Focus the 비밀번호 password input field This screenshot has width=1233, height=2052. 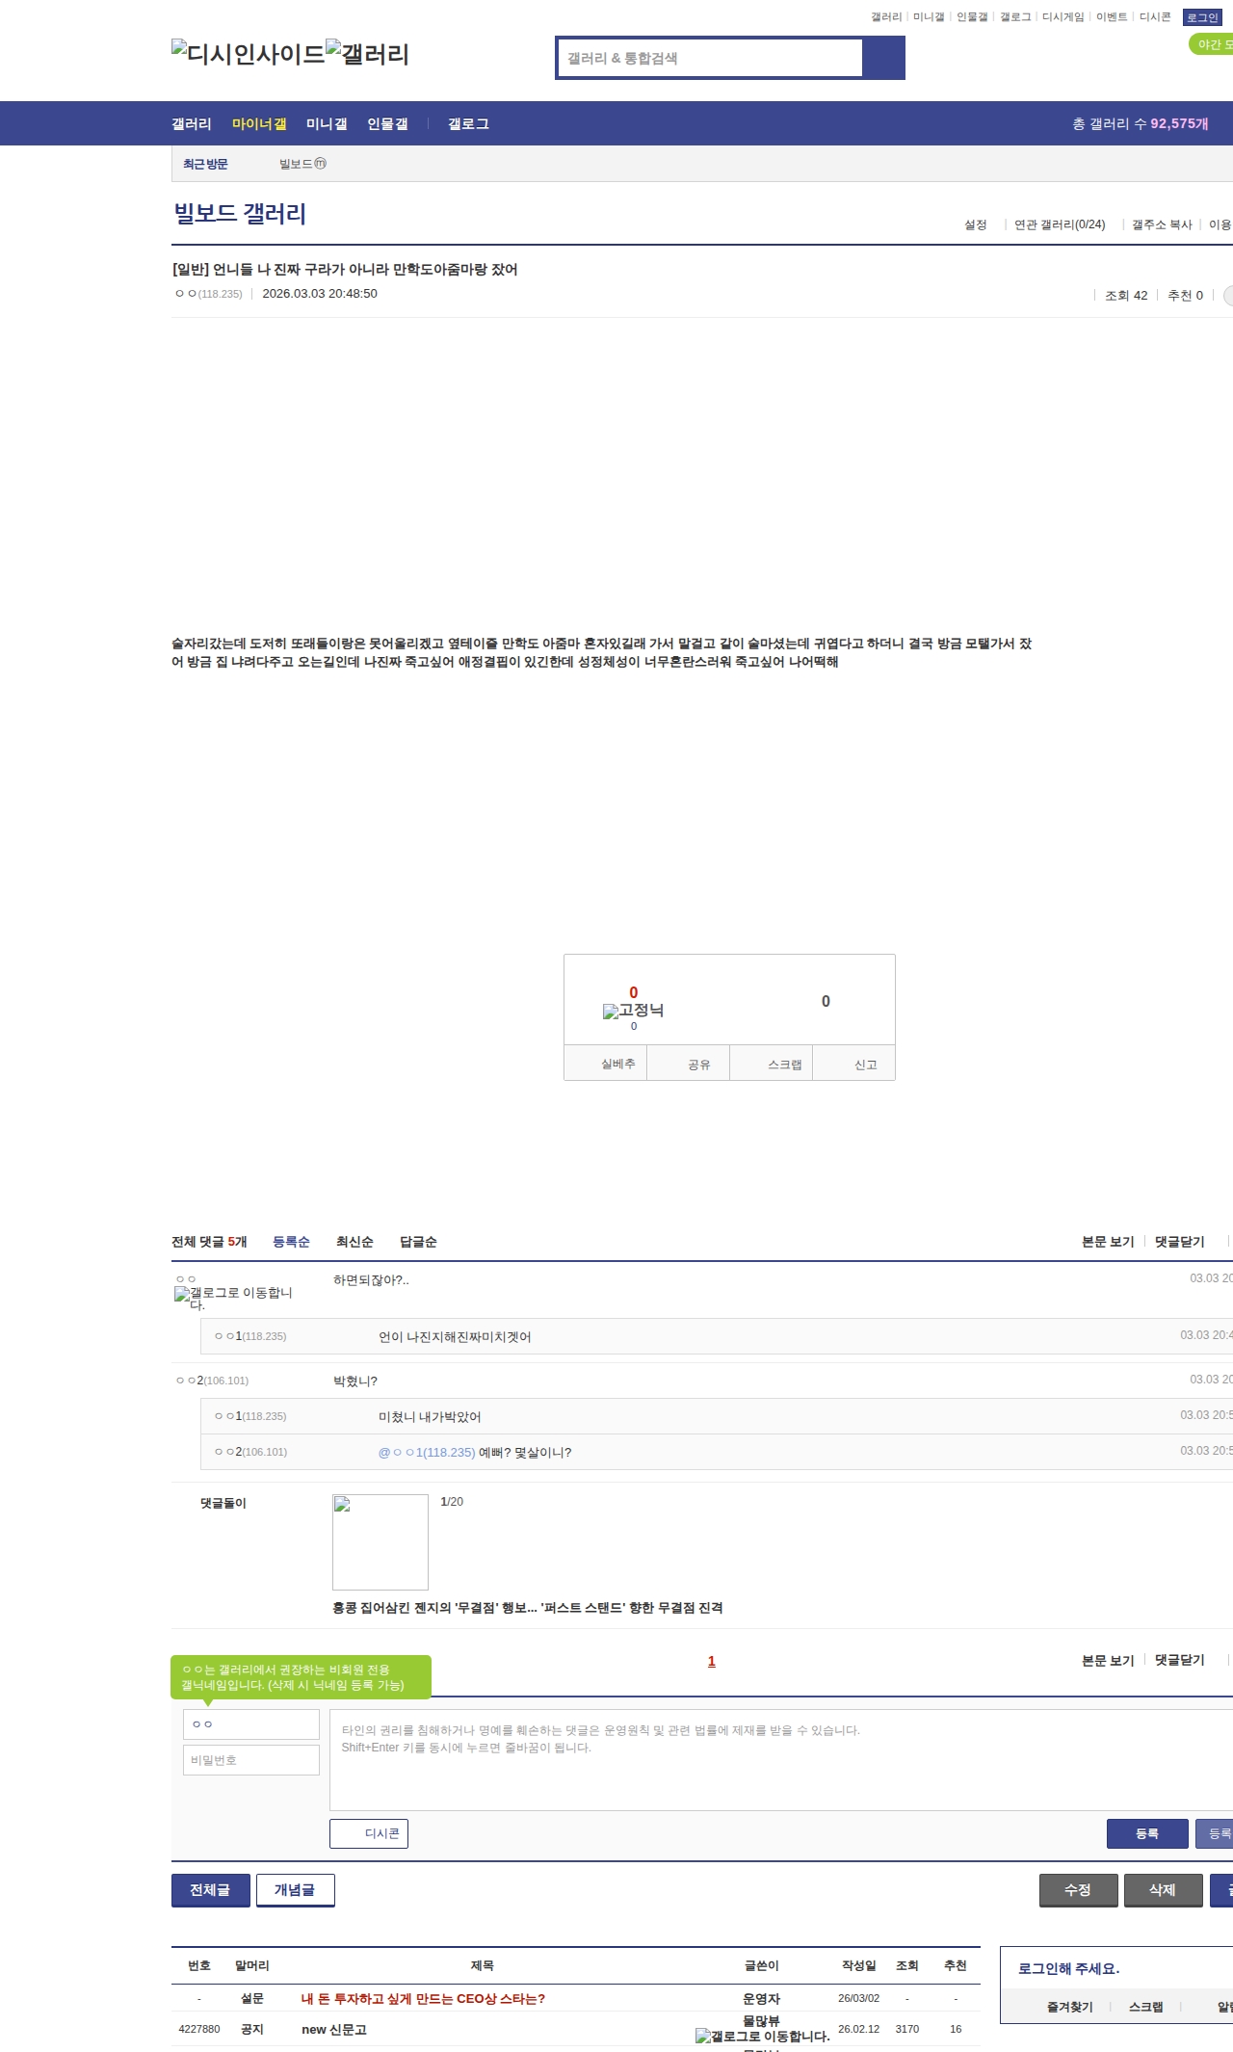pyautogui.click(x=251, y=1760)
